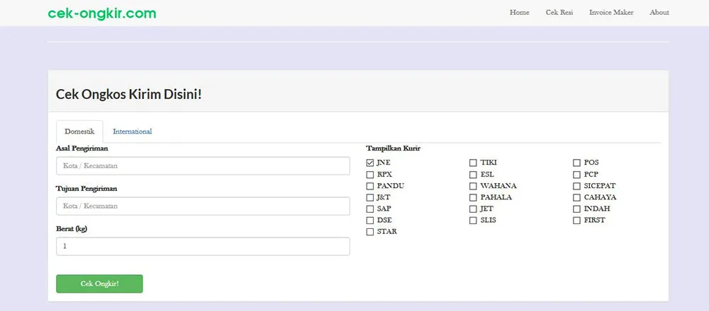This screenshot has height=311, width=709.
Task: Check the J&T courier option
Action: click(370, 197)
